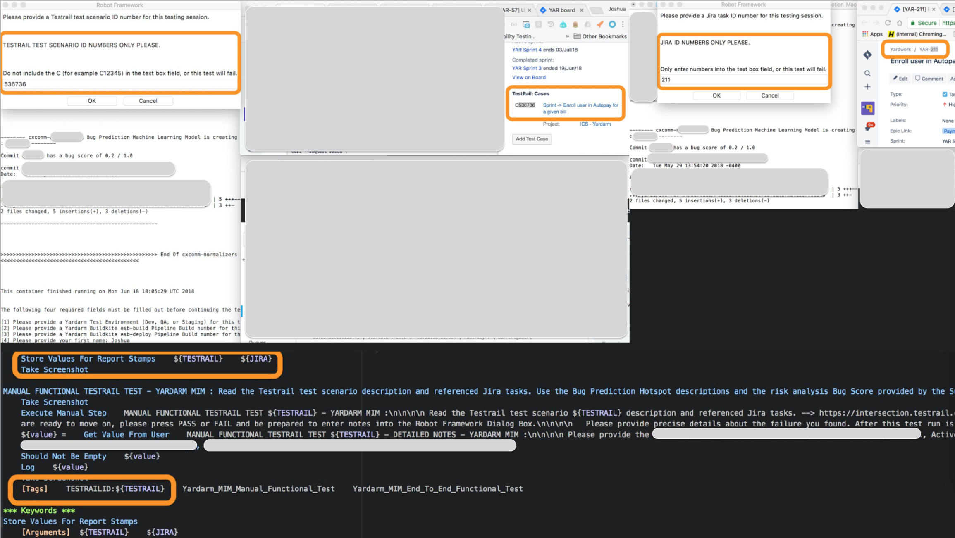Click Comment button on issue
955x538 pixels.
(929, 79)
